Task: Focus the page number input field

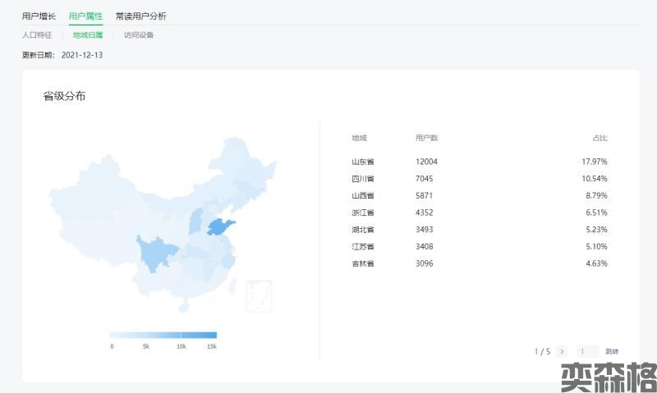Action: tap(587, 351)
